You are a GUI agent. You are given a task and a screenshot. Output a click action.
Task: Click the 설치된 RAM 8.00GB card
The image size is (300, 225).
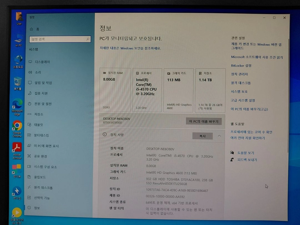(115, 90)
